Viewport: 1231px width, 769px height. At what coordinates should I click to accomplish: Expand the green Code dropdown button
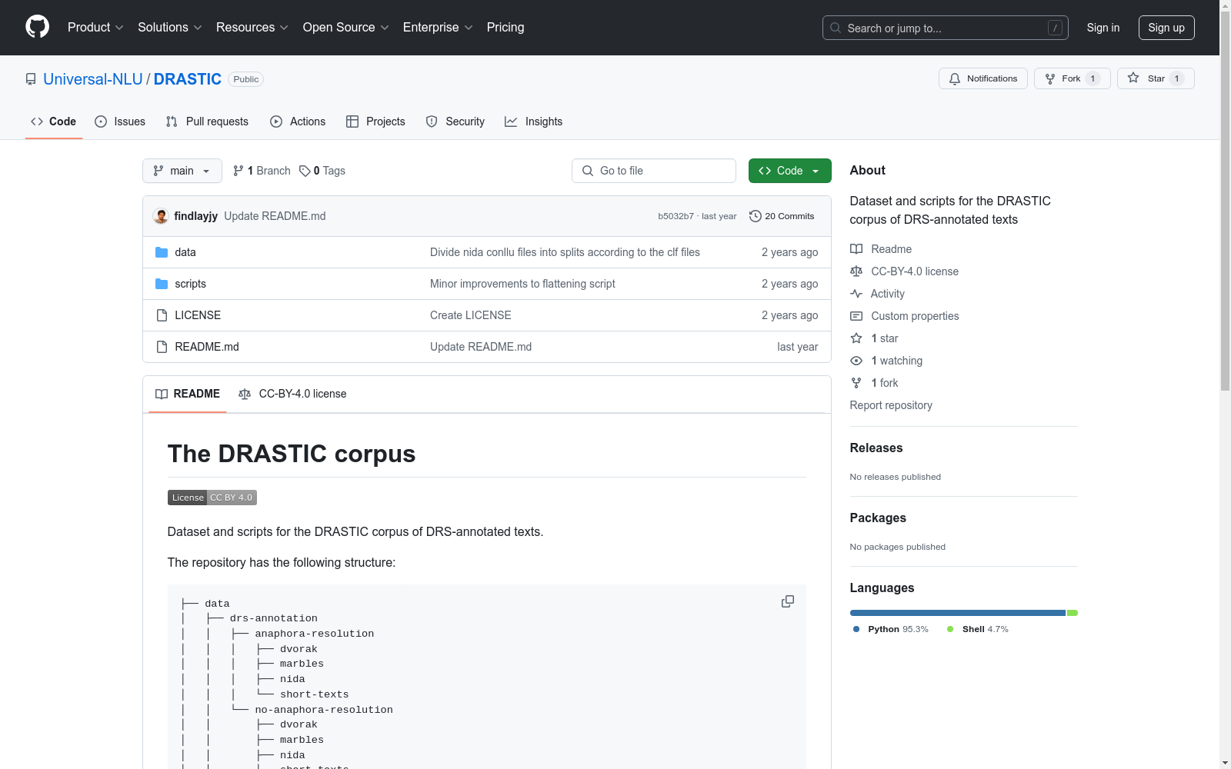click(x=789, y=171)
